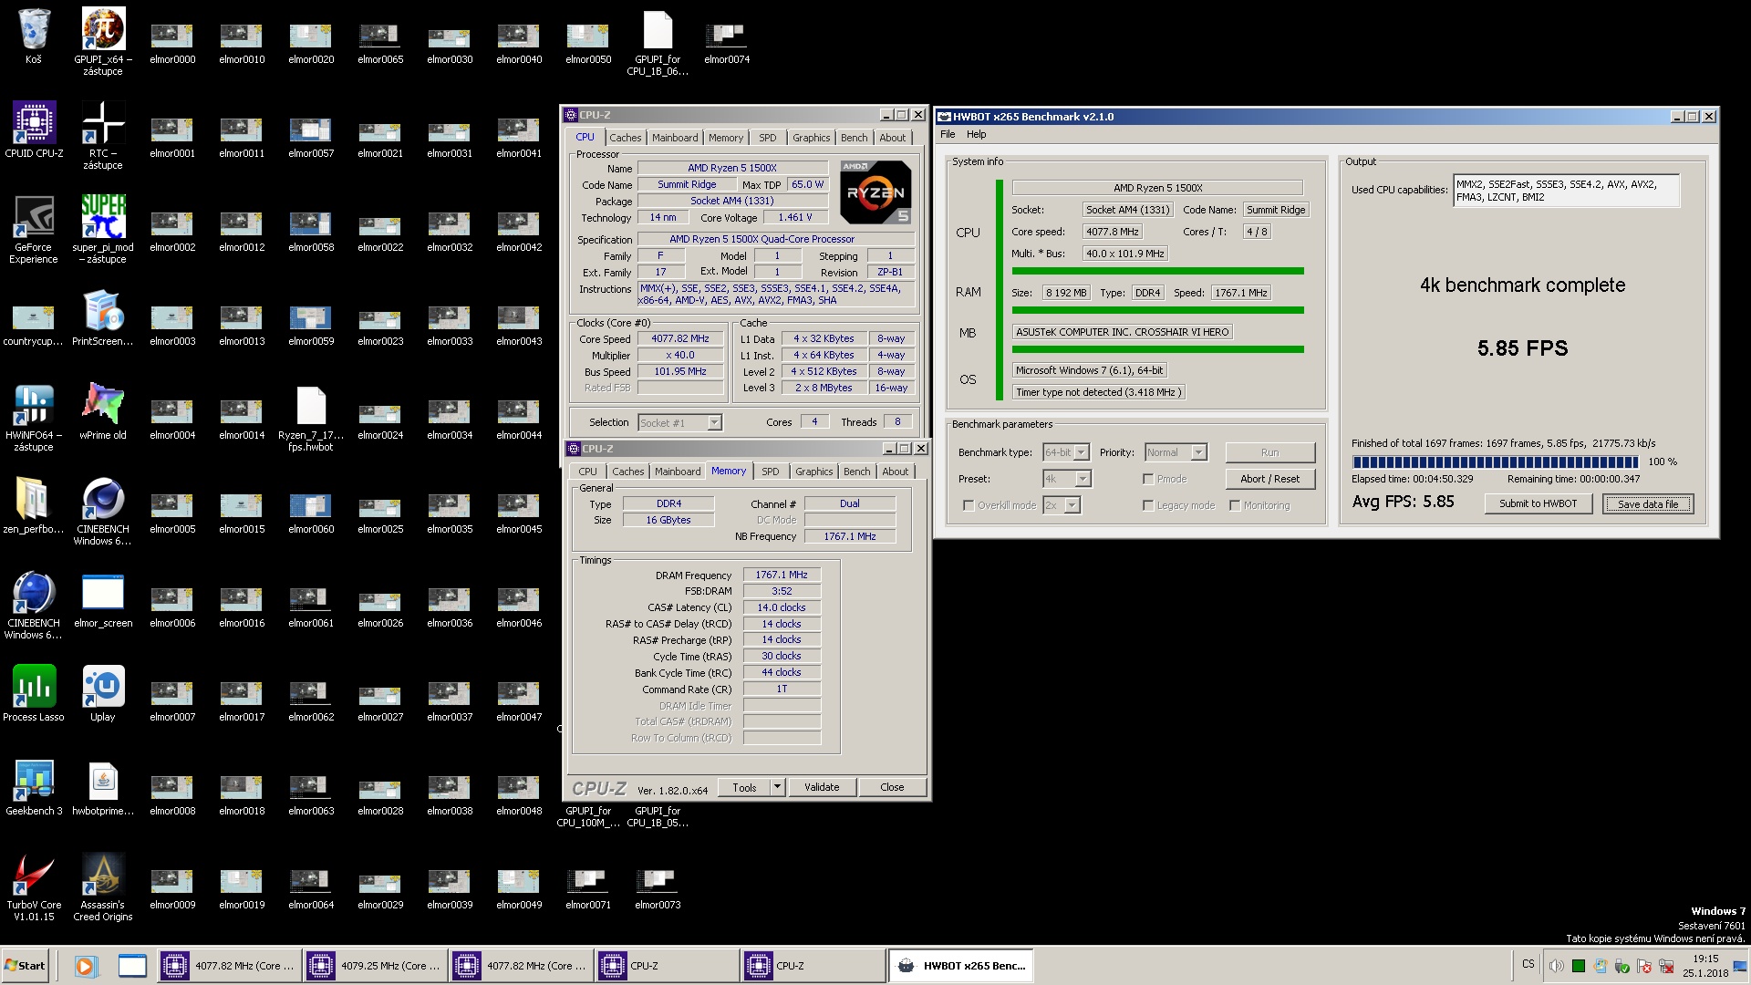Open the File menu in HWBOT x265
The height and width of the screenshot is (985, 1751).
[948, 134]
